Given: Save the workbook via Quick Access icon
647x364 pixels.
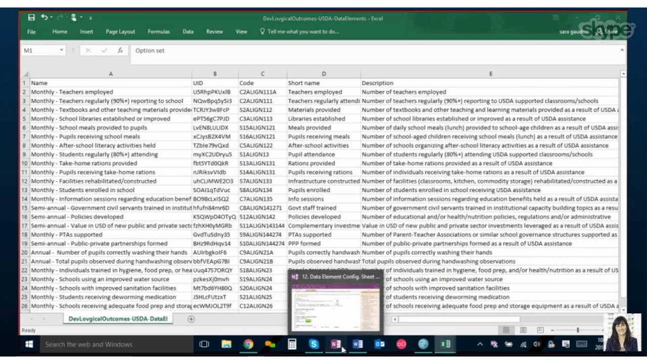Looking at the screenshot, I should pos(31,18).
